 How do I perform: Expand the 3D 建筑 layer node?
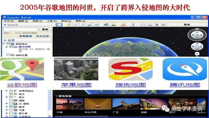pyautogui.click(x=6, y=103)
